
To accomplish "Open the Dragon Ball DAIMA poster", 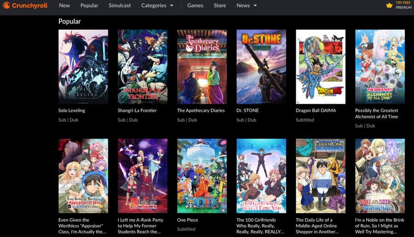I will 321,67.
